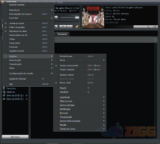The image size is (160, 144).
Task: Click the highlighted Opções menu item
Action: pyautogui.click(x=28, y=56)
